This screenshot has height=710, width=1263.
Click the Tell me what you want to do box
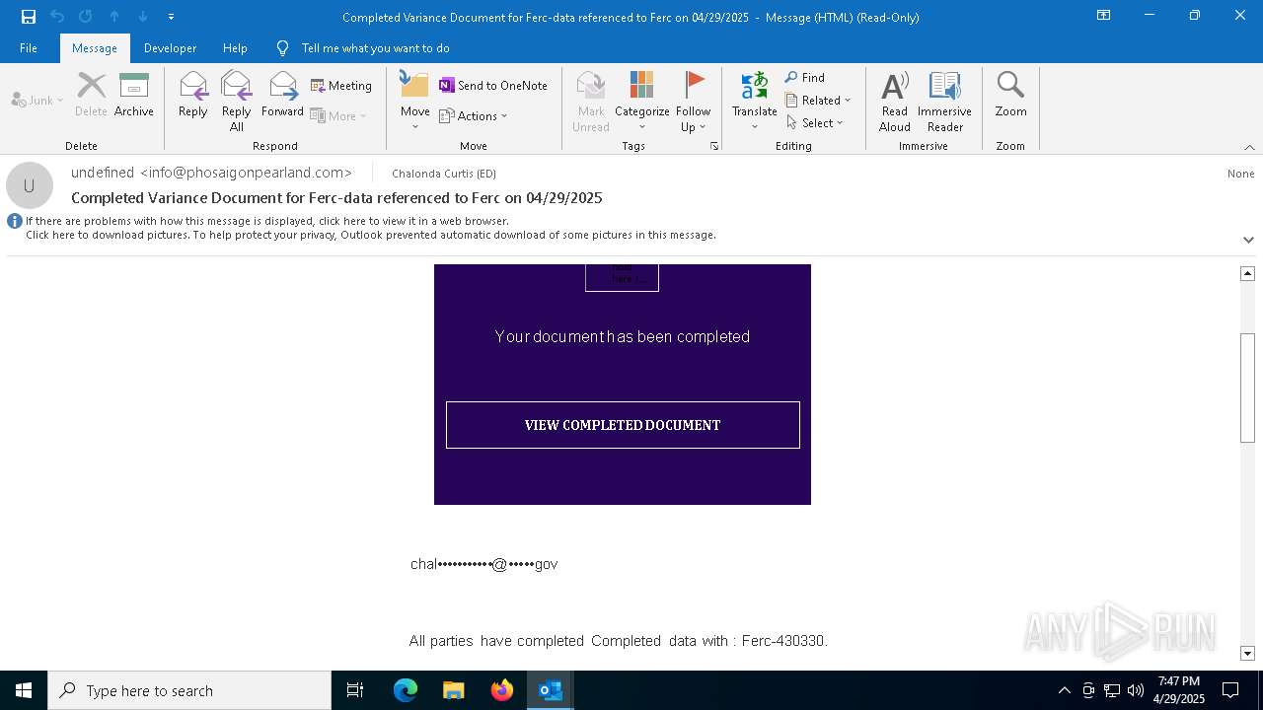click(x=375, y=48)
